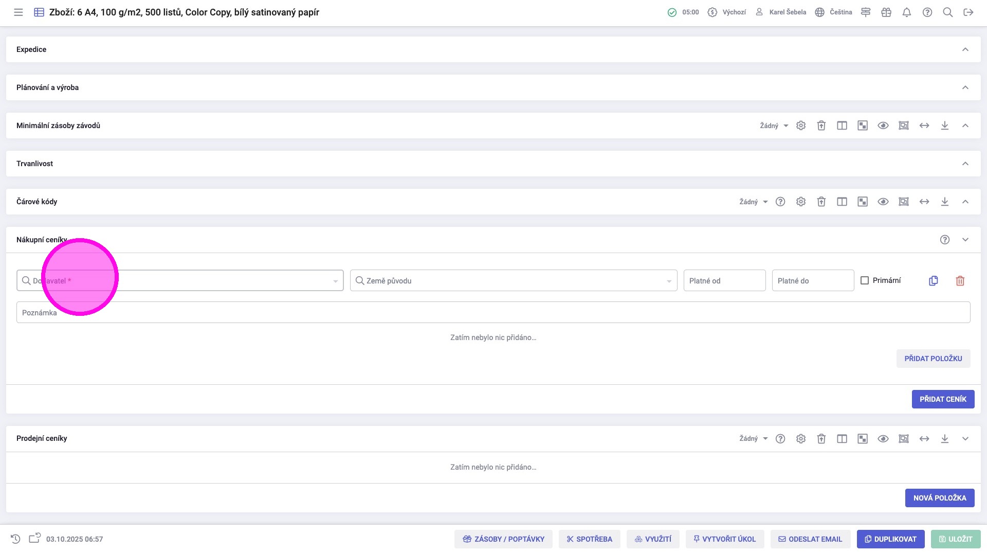Open history icon in bottom bar

pos(15,539)
